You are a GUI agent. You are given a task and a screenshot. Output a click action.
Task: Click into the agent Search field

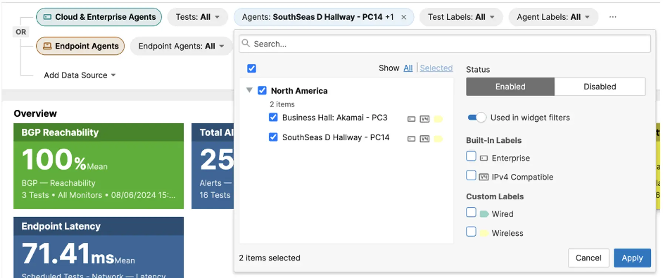[444, 44]
